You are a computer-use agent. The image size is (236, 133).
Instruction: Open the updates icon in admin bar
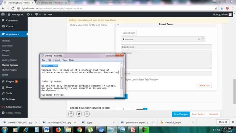[x=28, y=14]
